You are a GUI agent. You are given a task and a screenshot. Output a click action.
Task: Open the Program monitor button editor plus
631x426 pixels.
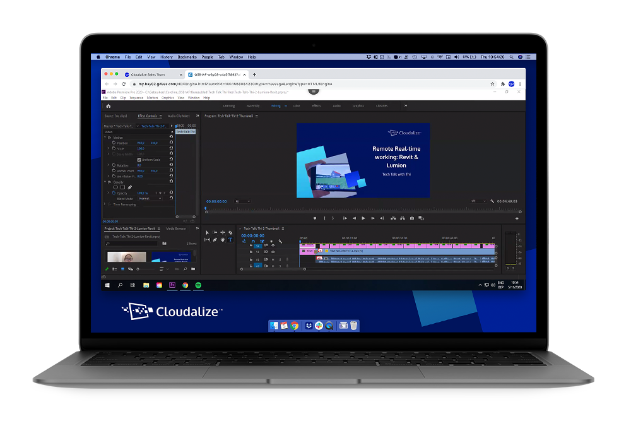point(517,218)
